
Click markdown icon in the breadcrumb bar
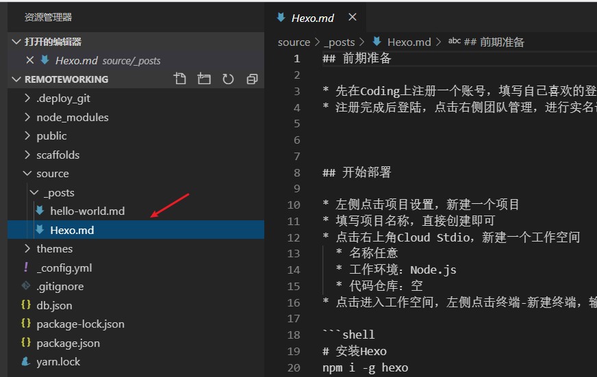coord(377,42)
